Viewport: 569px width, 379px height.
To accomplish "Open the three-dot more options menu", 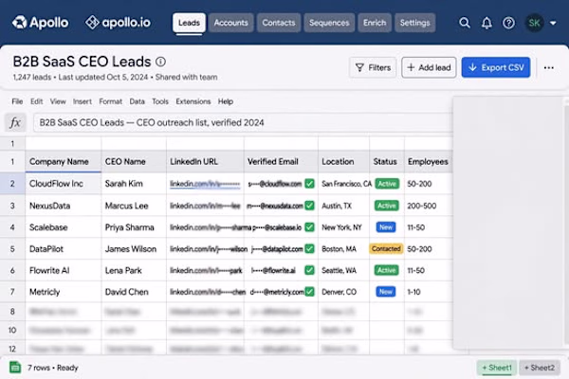I will (x=549, y=67).
